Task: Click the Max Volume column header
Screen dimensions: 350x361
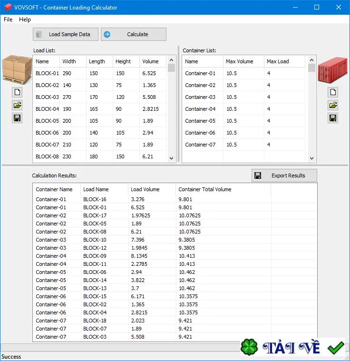Action: [x=243, y=61]
